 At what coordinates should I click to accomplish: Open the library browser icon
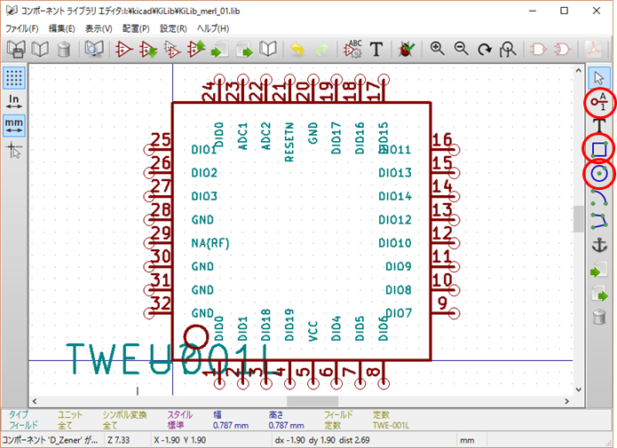tap(93, 50)
